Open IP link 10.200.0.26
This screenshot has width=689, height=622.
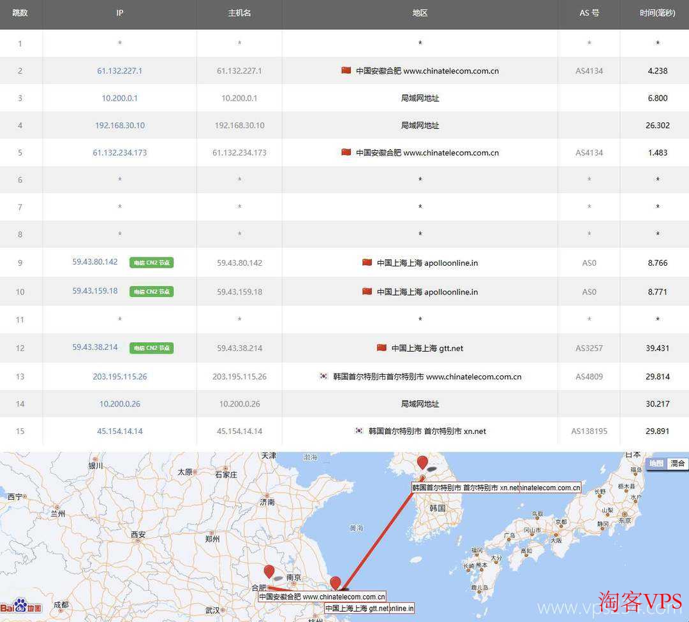coord(119,404)
